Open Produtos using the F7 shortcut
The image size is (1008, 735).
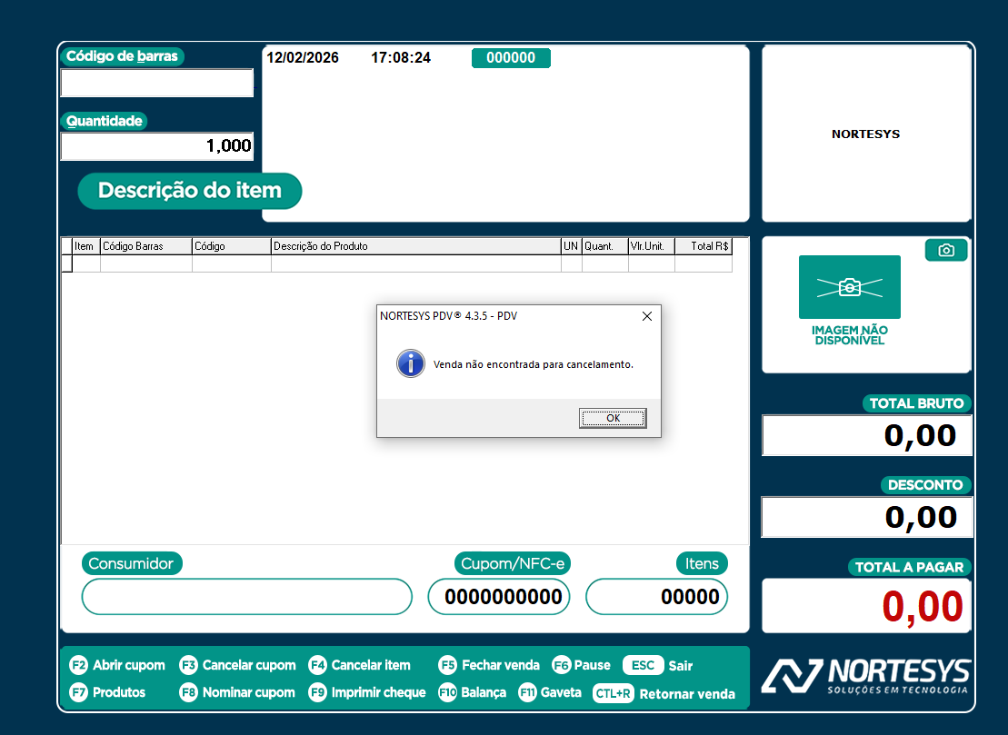coord(107,692)
